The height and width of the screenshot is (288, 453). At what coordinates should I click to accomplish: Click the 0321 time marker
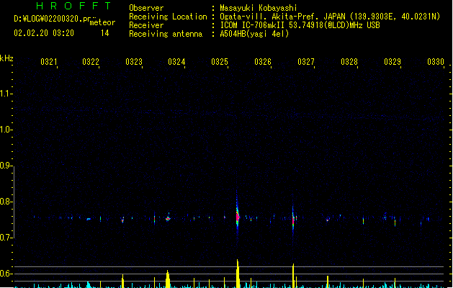49,62
